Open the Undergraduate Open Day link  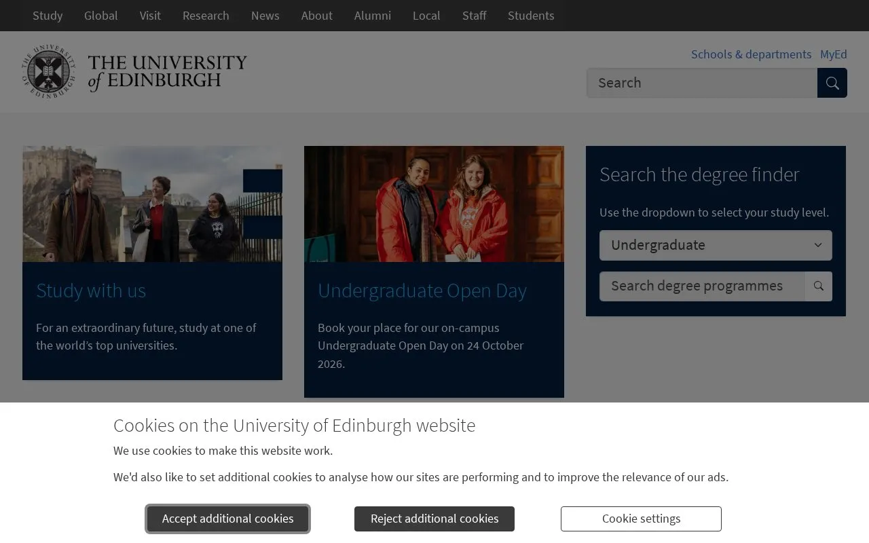[x=422, y=291]
